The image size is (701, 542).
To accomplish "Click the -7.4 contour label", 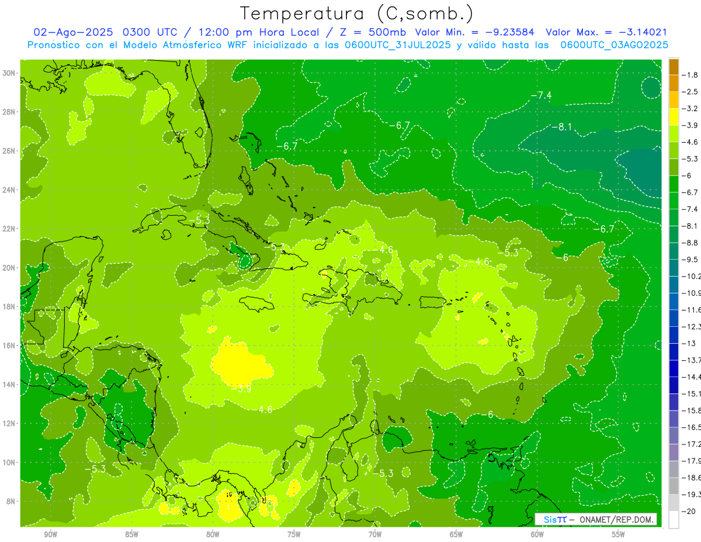I will pyautogui.click(x=541, y=95).
